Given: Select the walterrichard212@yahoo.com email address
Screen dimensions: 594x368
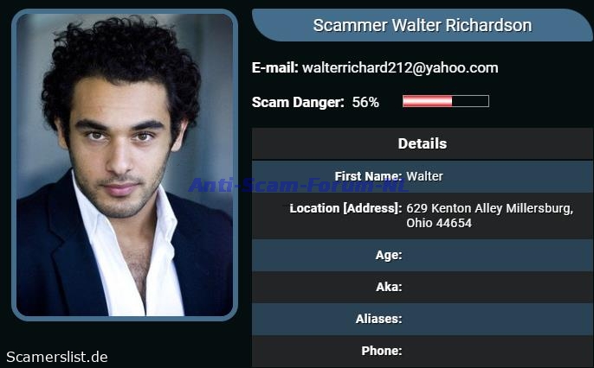Looking at the screenshot, I should pos(400,67).
